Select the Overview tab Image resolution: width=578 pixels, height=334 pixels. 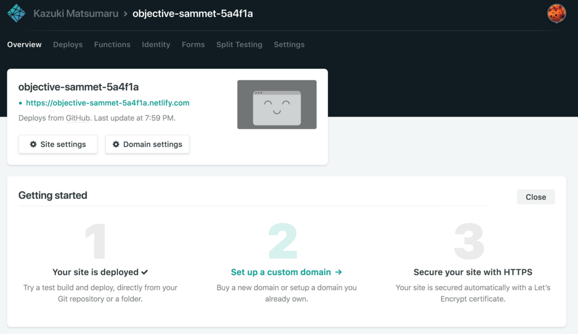pos(24,44)
